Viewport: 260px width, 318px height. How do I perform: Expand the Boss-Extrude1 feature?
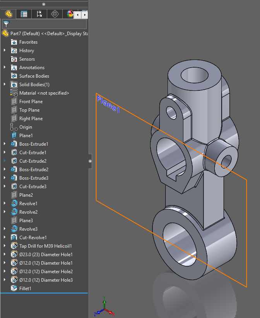(5, 144)
